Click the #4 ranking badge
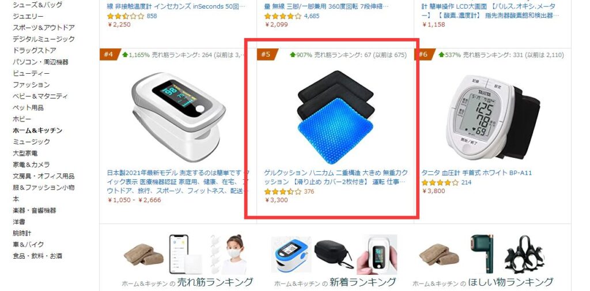This screenshot has height=291, width=590. [x=109, y=55]
